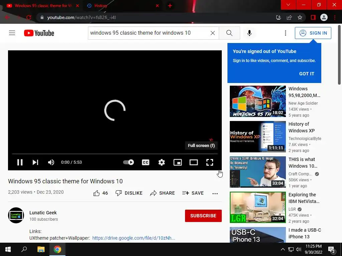Skip to the next video
Viewport: 342px width, 256px height.
pyautogui.click(x=35, y=162)
